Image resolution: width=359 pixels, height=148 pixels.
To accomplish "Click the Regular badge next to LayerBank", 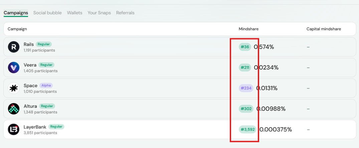I will (x=56, y=127).
